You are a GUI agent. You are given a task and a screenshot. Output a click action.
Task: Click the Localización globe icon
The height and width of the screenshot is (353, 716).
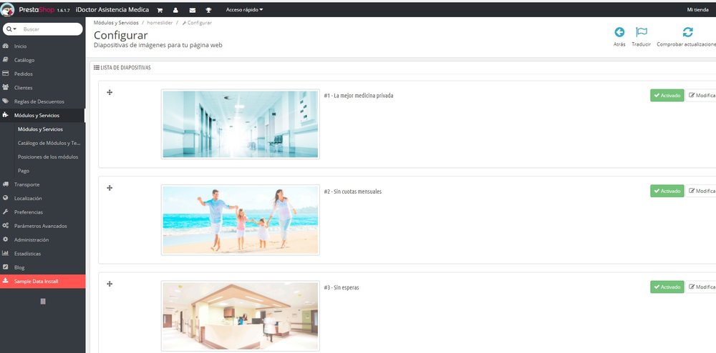6,198
